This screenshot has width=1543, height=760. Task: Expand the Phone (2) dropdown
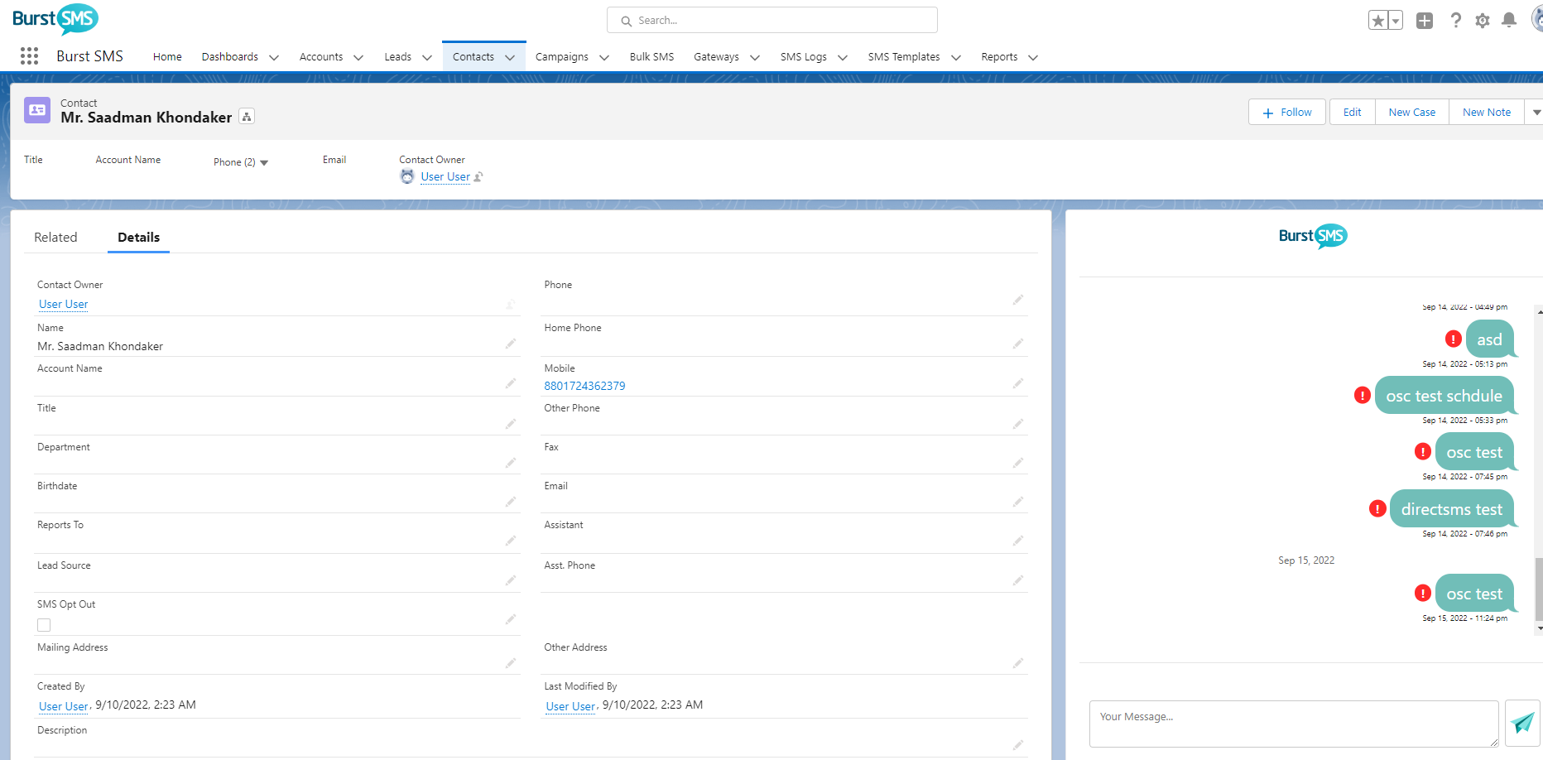264,162
